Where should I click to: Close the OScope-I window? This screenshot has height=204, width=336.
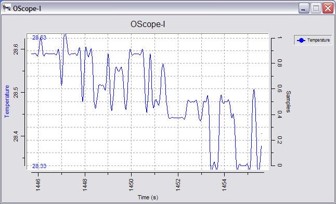328,8
